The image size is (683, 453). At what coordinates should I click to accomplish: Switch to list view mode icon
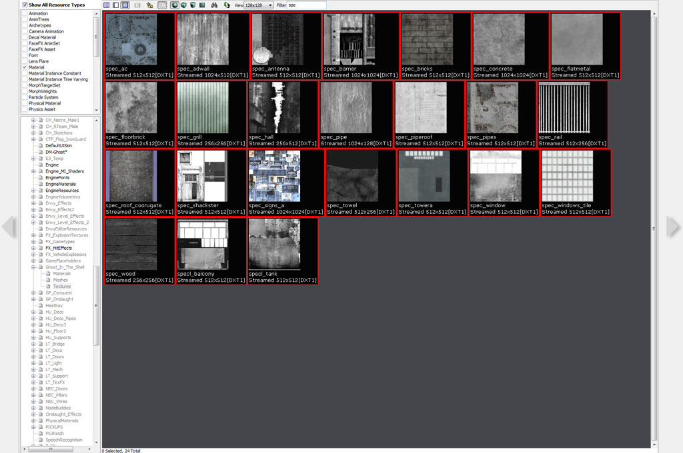click(137, 5)
